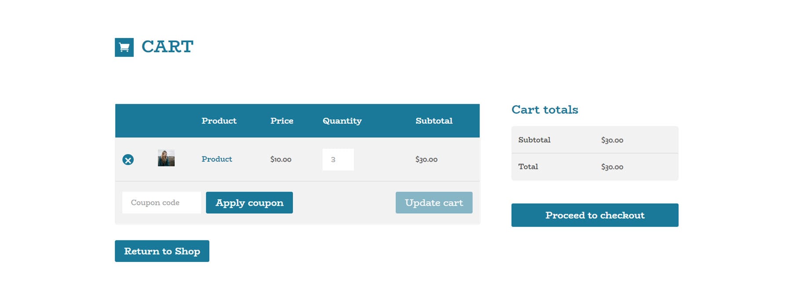Click the product thumbnail image
The image size is (791, 287).
coord(165,159)
